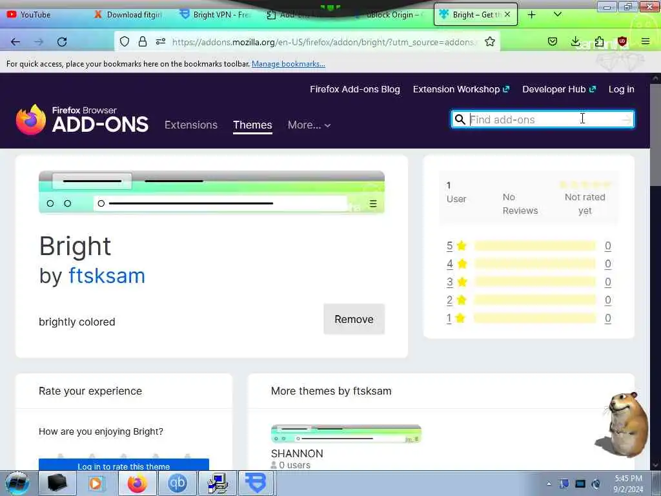Open the Pocket save icon

point(553,41)
